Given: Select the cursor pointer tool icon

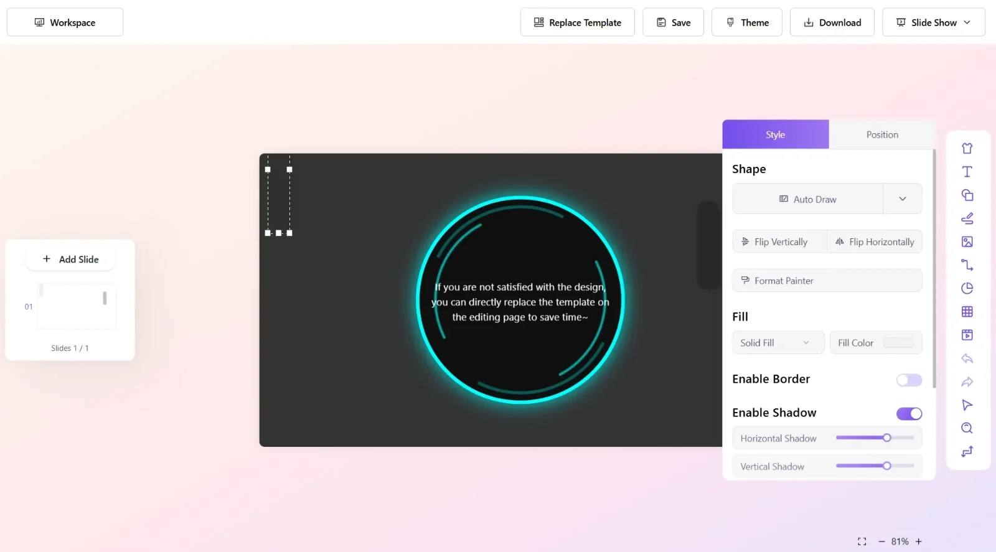Looking at the screenshot, I should 967,405.
